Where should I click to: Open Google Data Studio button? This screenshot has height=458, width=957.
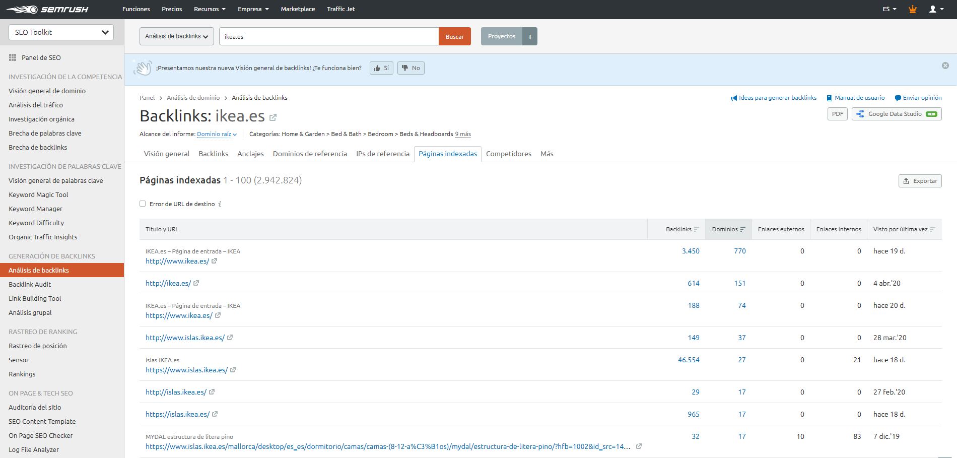pos(897,114)
